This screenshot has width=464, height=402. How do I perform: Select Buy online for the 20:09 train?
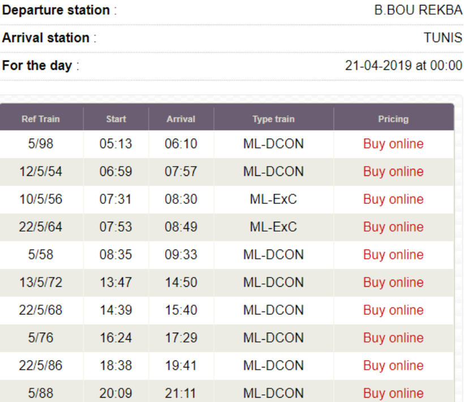pos(393,394)
